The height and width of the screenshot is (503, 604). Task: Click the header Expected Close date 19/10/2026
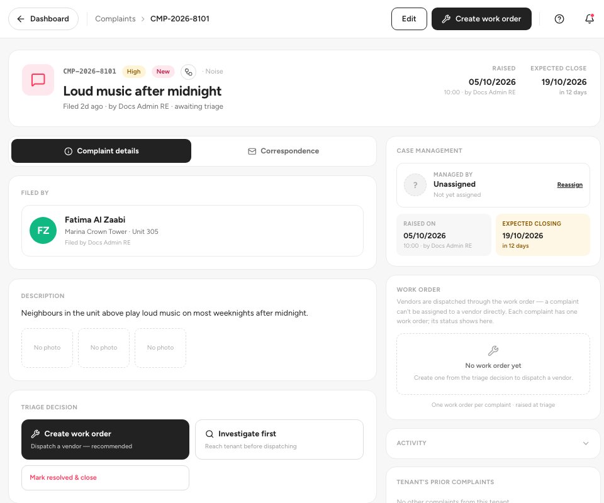(x=564, y=82)
